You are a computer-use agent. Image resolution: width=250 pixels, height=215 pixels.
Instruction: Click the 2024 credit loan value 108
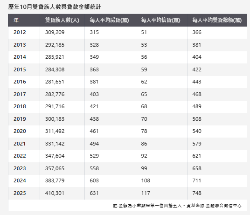pyautogui.click(x=146, y=180)
